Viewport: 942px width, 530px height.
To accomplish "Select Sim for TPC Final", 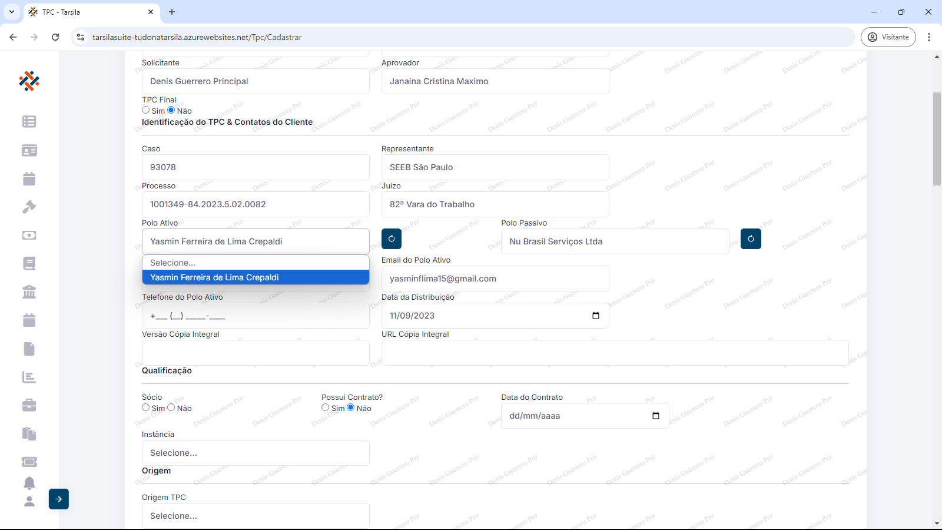I will point(146,110).
